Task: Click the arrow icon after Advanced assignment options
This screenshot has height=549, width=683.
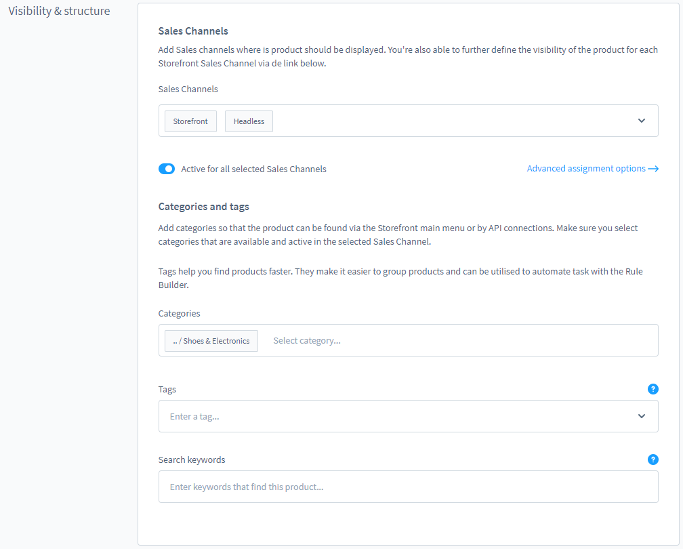Action: pos(653,169)
